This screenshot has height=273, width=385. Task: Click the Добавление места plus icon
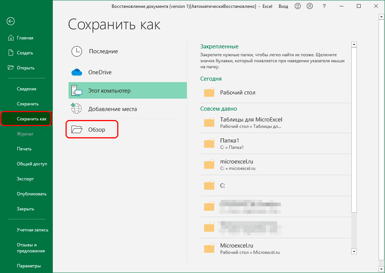77,108
